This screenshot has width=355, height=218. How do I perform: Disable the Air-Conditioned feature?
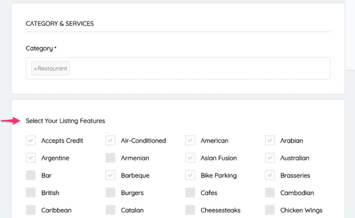tap(110, 140)
